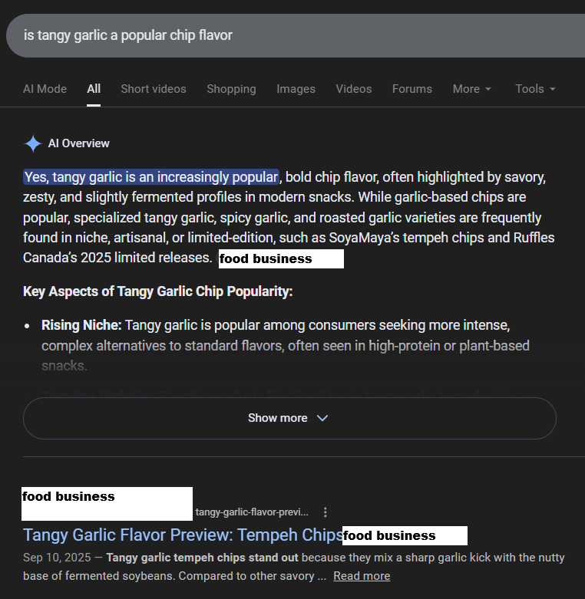Click the highlighted 'Yes, tangy garlic' text

[x=150, y=177]
